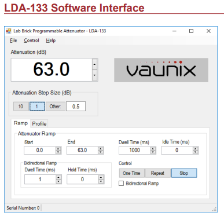Select the 10 dB step size button
Viewport: 224px width, 216px height.
pos(21,107)
